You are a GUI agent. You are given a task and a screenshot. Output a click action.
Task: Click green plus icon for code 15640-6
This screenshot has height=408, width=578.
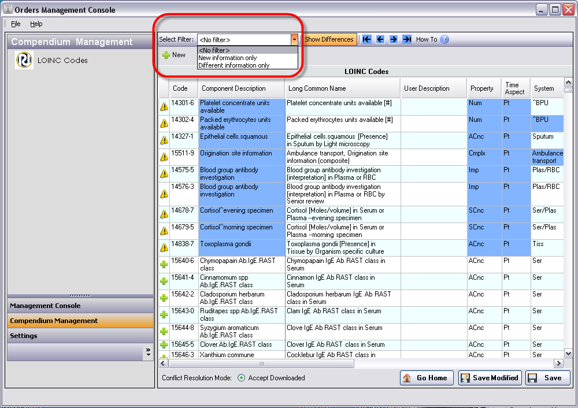(164, 264)
